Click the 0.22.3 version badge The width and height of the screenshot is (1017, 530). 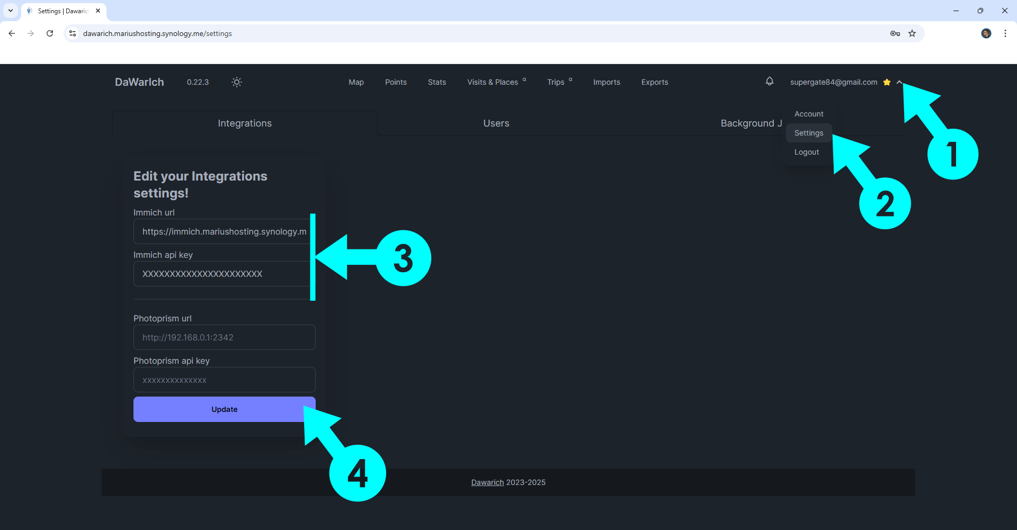pos(198,82)
